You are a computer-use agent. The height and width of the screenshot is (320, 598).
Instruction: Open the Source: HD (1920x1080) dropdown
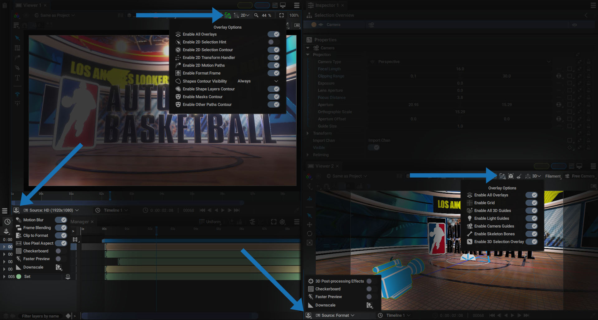point(51,210)
